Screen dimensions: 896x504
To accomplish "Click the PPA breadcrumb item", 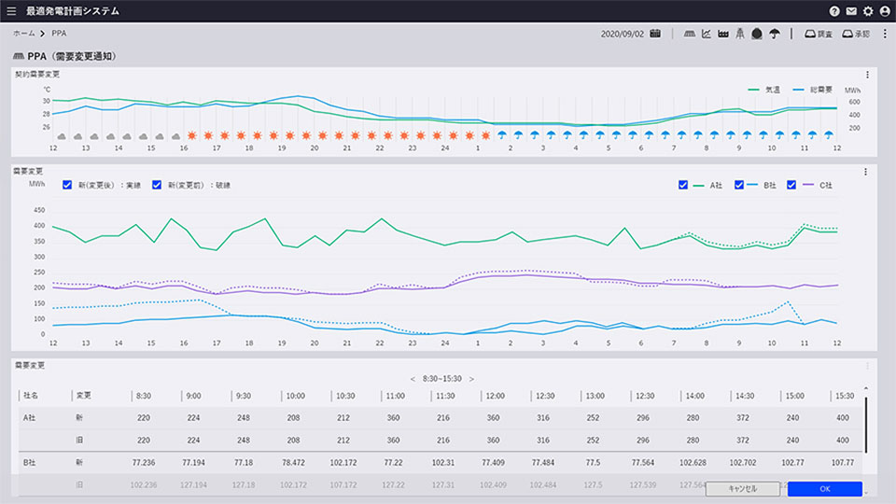I will click(x=59, y=34).
